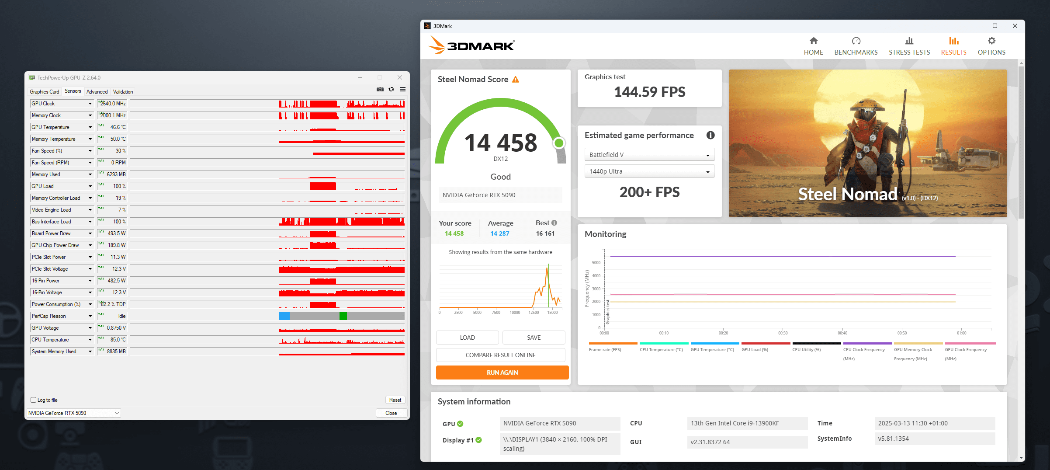Viewport: 1050px width, 470px height.
Task: Open the 3DMark Home icon
Action: coord(813,41)
